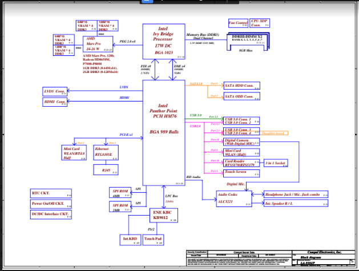Select the PS/2 label

pyautogui.click(x=151, y=229)
